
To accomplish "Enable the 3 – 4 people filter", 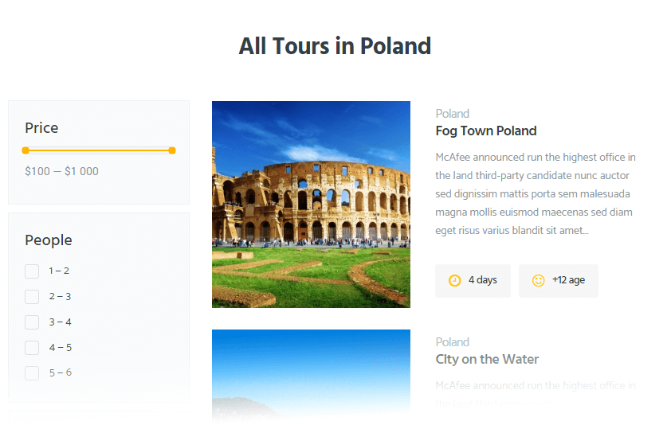I will pyautogui.click(x=32, y=322).
